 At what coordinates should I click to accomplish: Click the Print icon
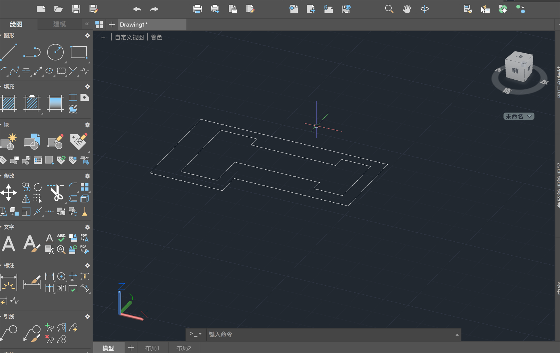(197, 9)
